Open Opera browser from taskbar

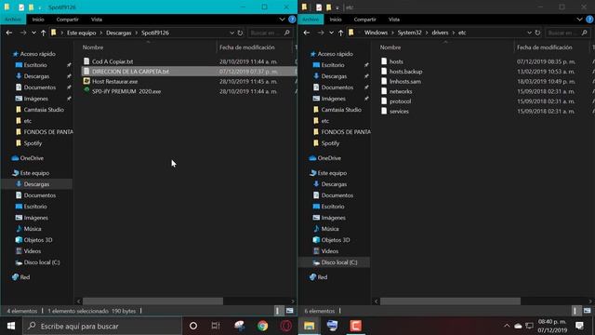(285, 326)
